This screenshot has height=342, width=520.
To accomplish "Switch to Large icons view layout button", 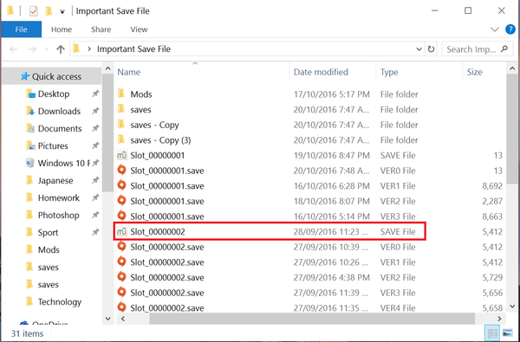I will pos(508,332).
